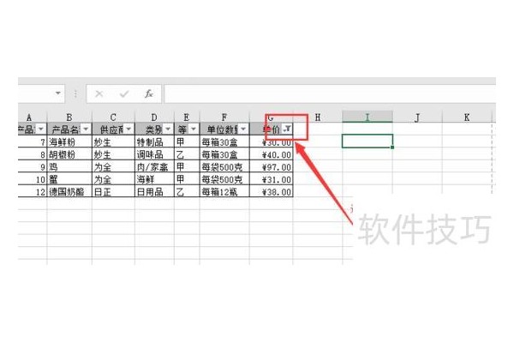Click the 每箱30盒 cell in the 胡椒粉 row
Image resolution: width=514 pixels, height=343 pixels.
tap(224, 154)
